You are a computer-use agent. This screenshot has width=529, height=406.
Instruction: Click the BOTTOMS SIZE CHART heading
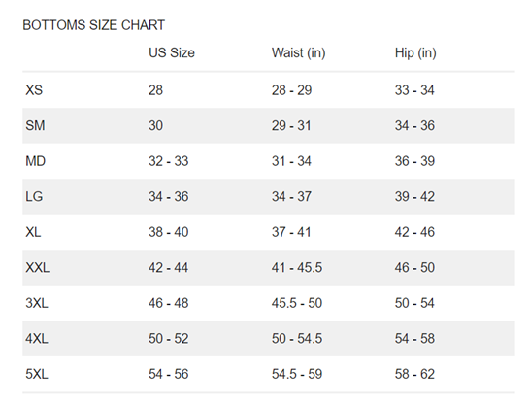click(93, 25)
